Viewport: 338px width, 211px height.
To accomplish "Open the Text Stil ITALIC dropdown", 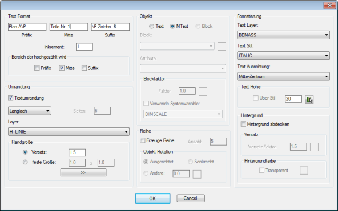I will tap(283, 56).
